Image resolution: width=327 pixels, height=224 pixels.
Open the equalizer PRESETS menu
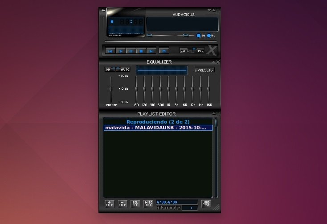click(x=205, y=70)
